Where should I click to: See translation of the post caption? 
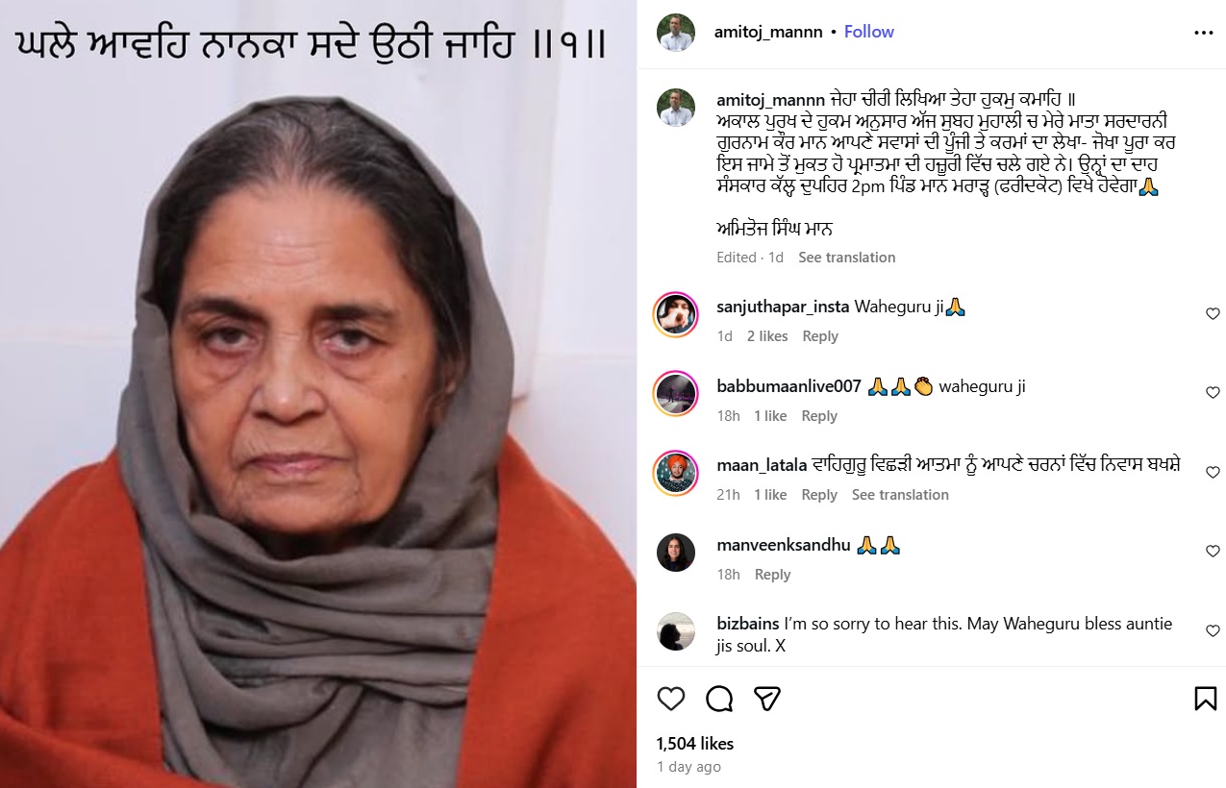846,258
